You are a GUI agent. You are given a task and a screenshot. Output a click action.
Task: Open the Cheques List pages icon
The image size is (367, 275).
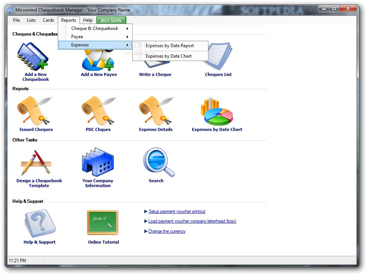click(x=219, y=56)
